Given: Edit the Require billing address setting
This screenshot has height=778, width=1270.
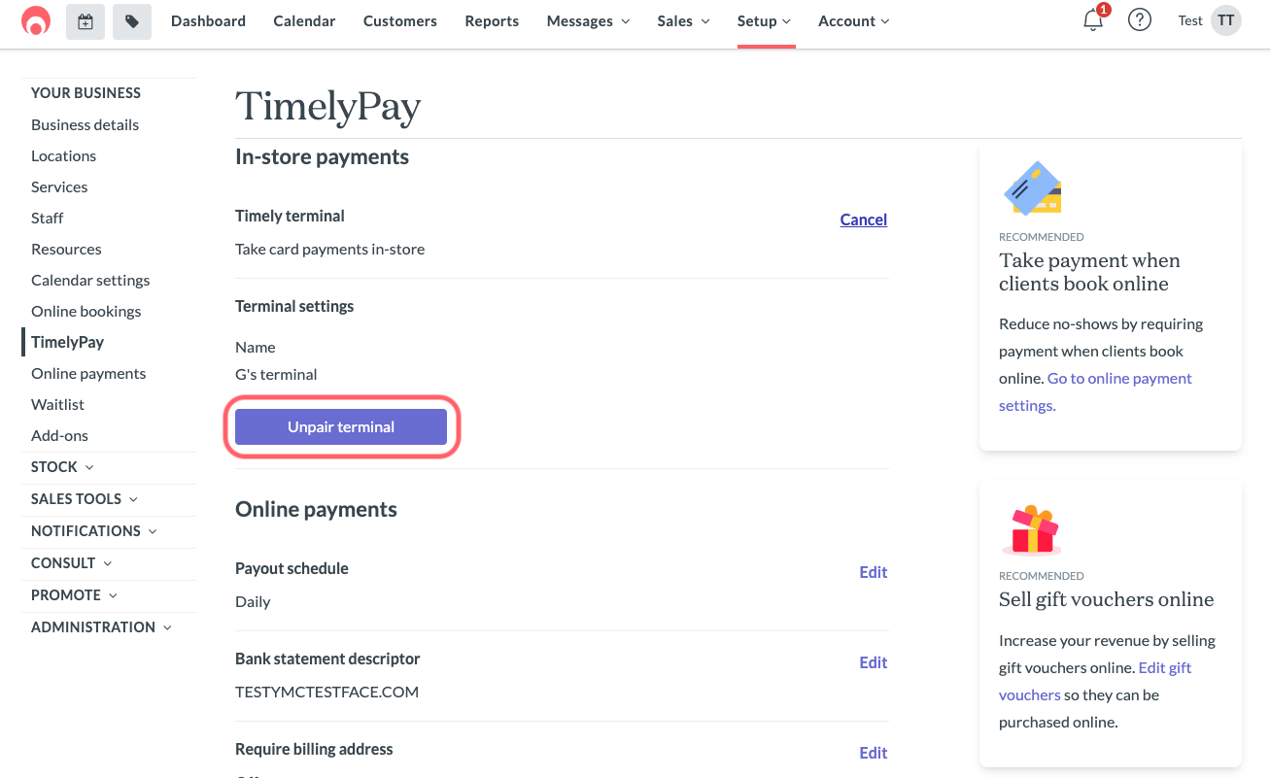Looking at the screenshot, I should click(x=873, y=753).
